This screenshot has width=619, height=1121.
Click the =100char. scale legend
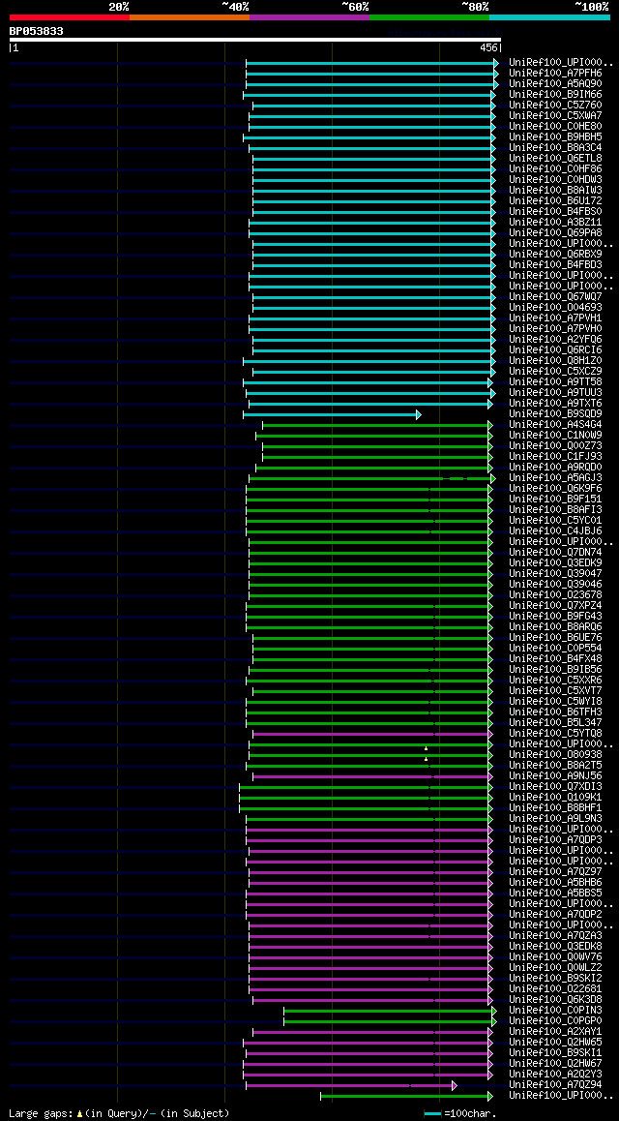click(x=459, y=1114)
